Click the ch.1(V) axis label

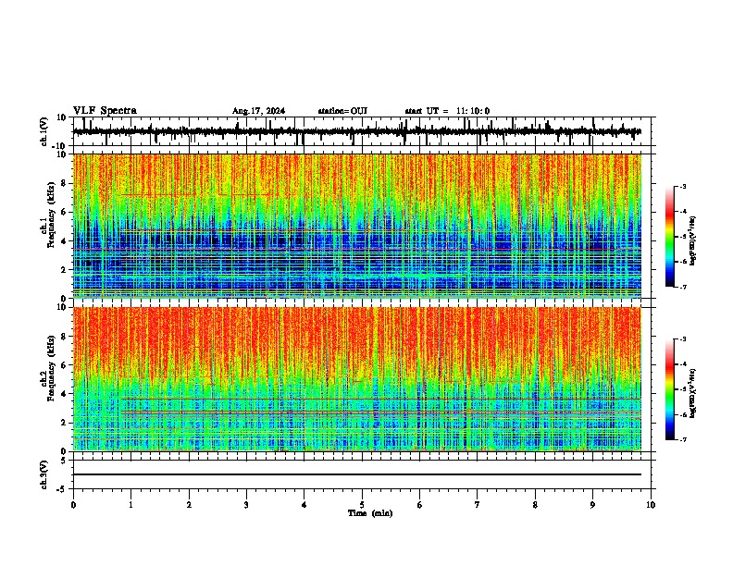[x=44, y=131]
